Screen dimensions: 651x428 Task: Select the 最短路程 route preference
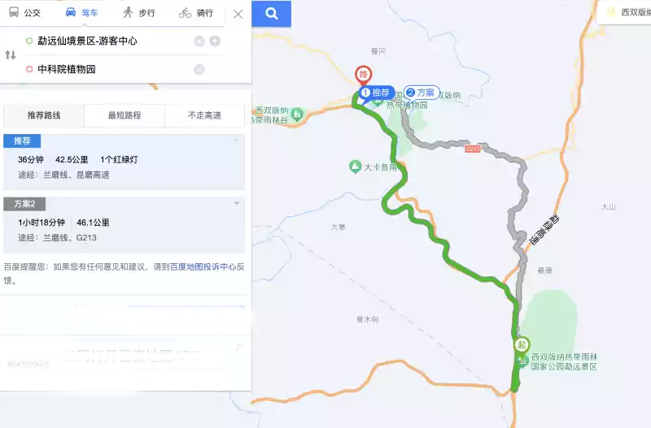(x=125, y=115)
